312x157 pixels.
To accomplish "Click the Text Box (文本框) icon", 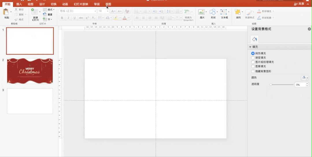I will (224, 12).
